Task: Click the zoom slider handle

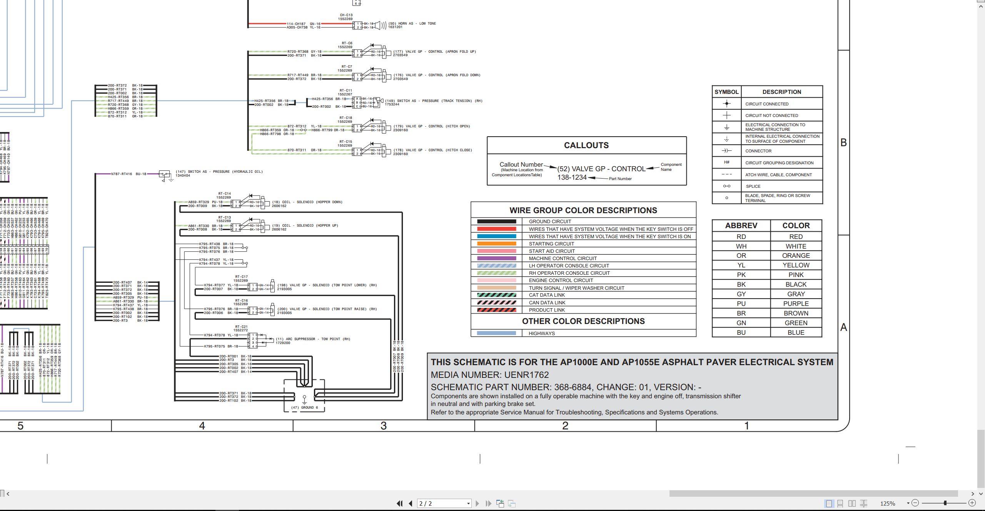Action: 945,503
